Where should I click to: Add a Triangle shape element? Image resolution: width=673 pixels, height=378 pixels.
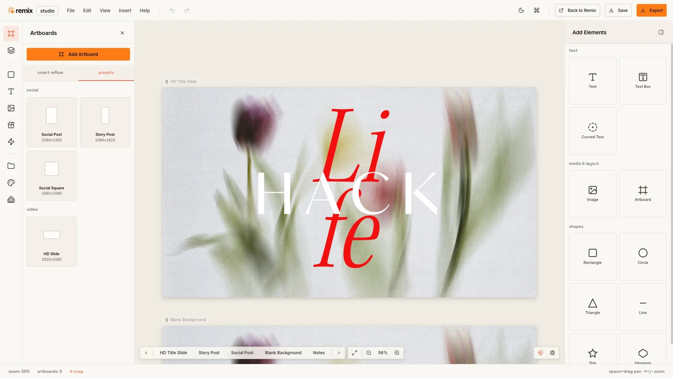pos(592,307)
